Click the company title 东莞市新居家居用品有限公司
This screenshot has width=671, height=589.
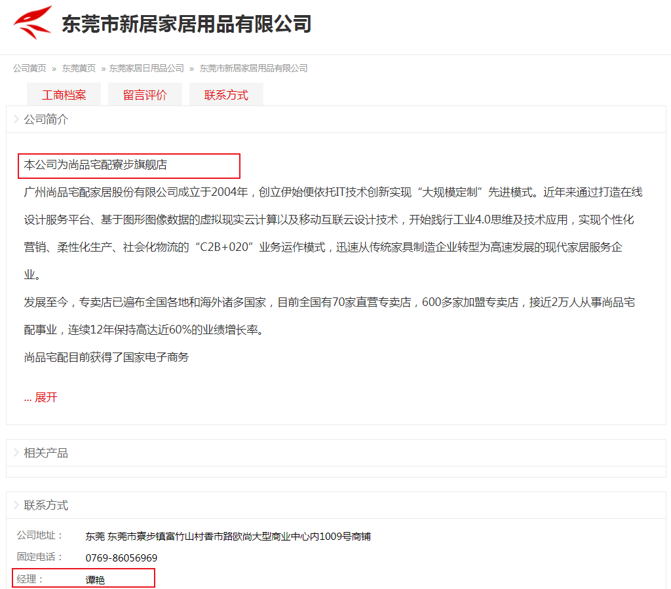click(x=187, y=24)
